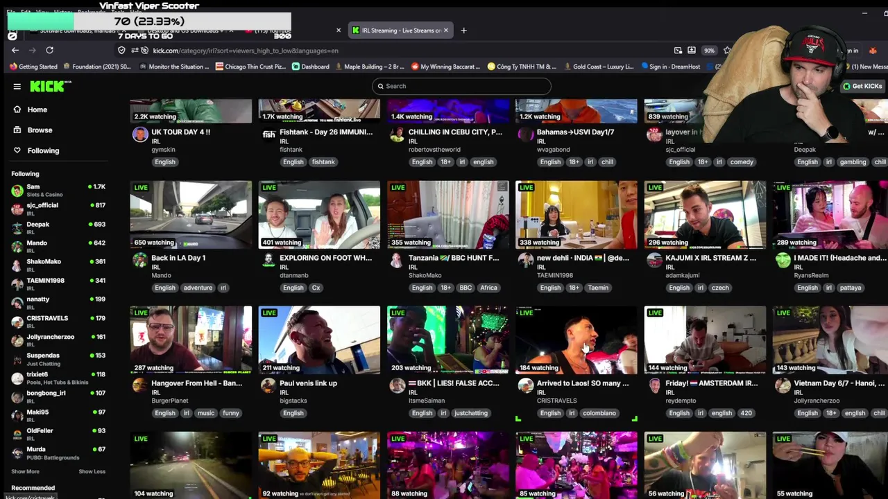The image size is (888, 499).
Task: Click BurgerPlanet channel avatar
Action: click(x=140, y=385)
